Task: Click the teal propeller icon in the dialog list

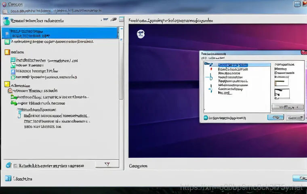Action: pyautogui.click(x=210, y=89)
